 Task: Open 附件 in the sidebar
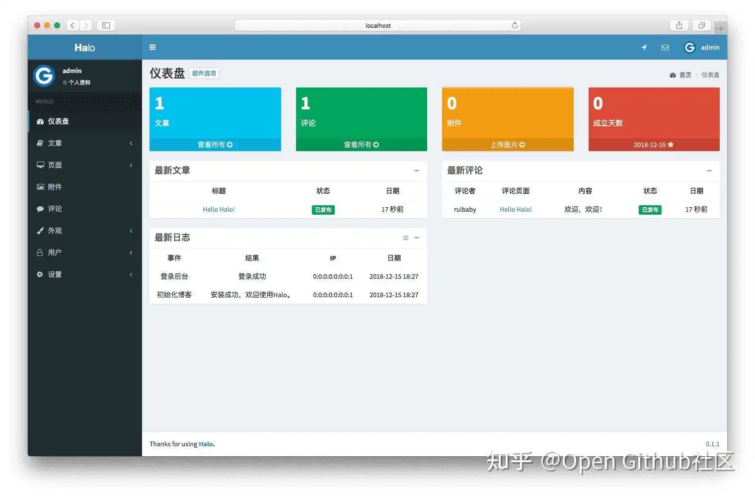[x=85, y=187]
